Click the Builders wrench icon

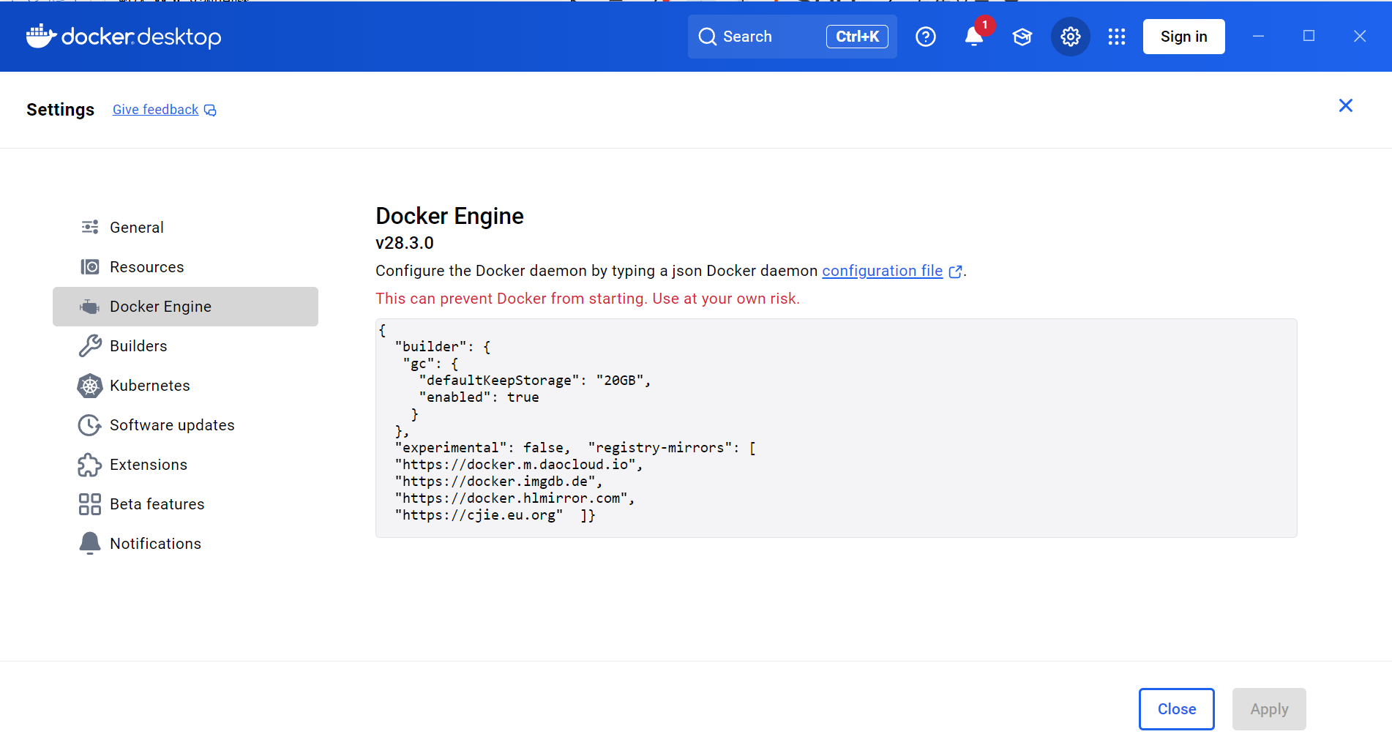[90, 346]
